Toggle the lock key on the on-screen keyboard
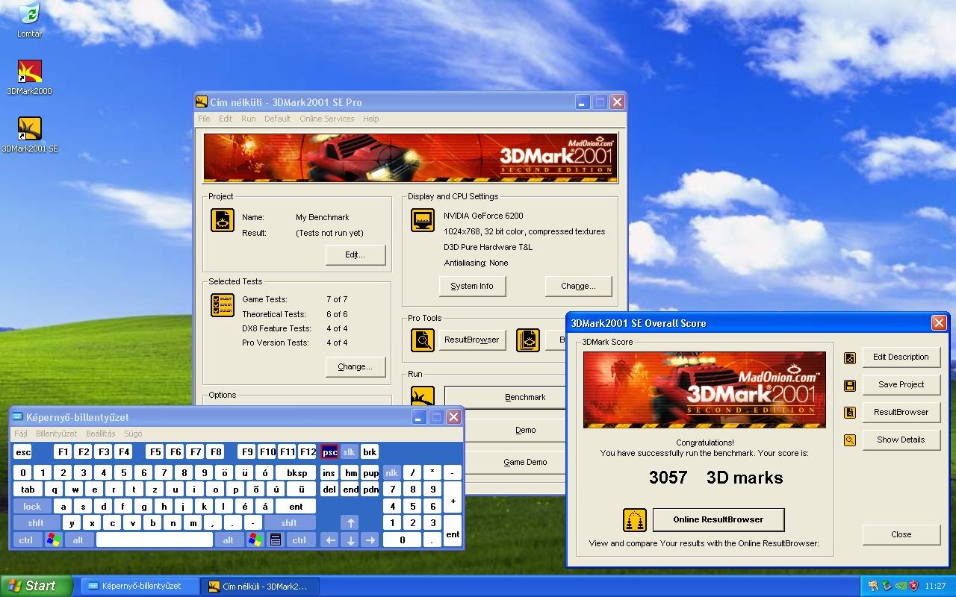Screen dimensions: 956x597 click(x=32, y=507)
